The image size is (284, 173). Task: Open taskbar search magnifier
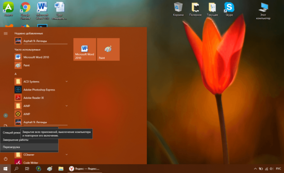click(16, 169)
